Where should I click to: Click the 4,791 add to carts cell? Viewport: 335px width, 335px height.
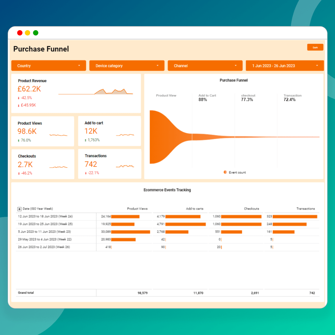181,224
